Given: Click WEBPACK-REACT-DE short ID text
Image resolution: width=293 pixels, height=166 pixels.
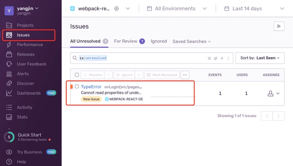Looking at the screenshot, I should [126, 99].
